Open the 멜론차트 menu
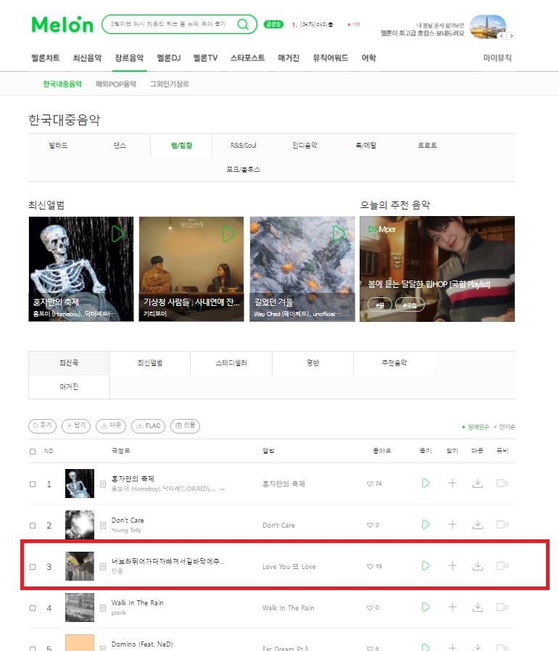The image size is (559, 651). tap(46, 58)
